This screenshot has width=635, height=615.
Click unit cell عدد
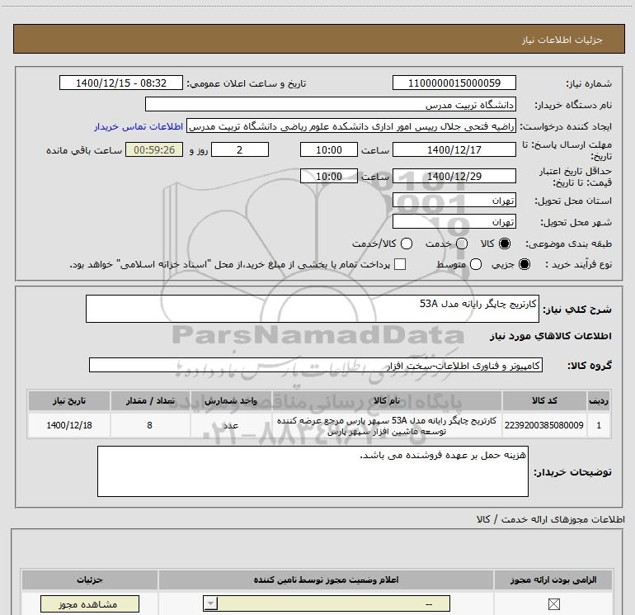[x=231, y=425]
